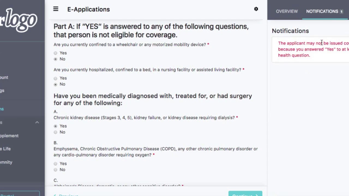
Task: Switch to the Notifications tab
Action: pos(322,11)
